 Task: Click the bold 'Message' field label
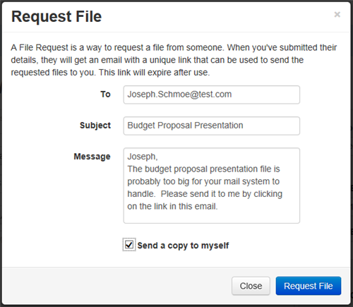click(92, 157)
